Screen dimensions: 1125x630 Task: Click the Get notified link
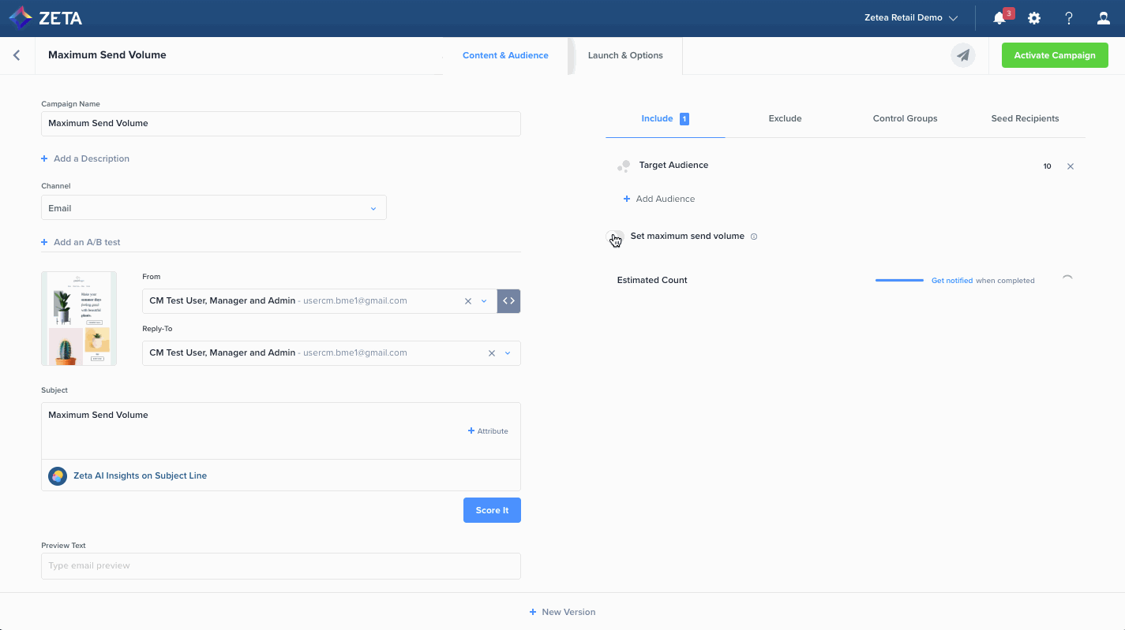coord(951,281)
